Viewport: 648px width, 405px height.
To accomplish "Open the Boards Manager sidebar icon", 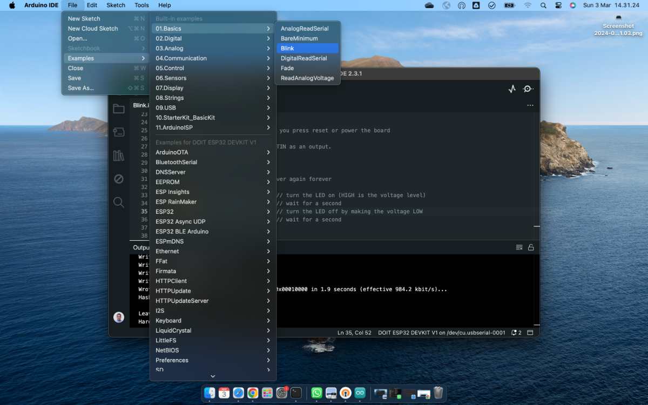I will point(119,132).
